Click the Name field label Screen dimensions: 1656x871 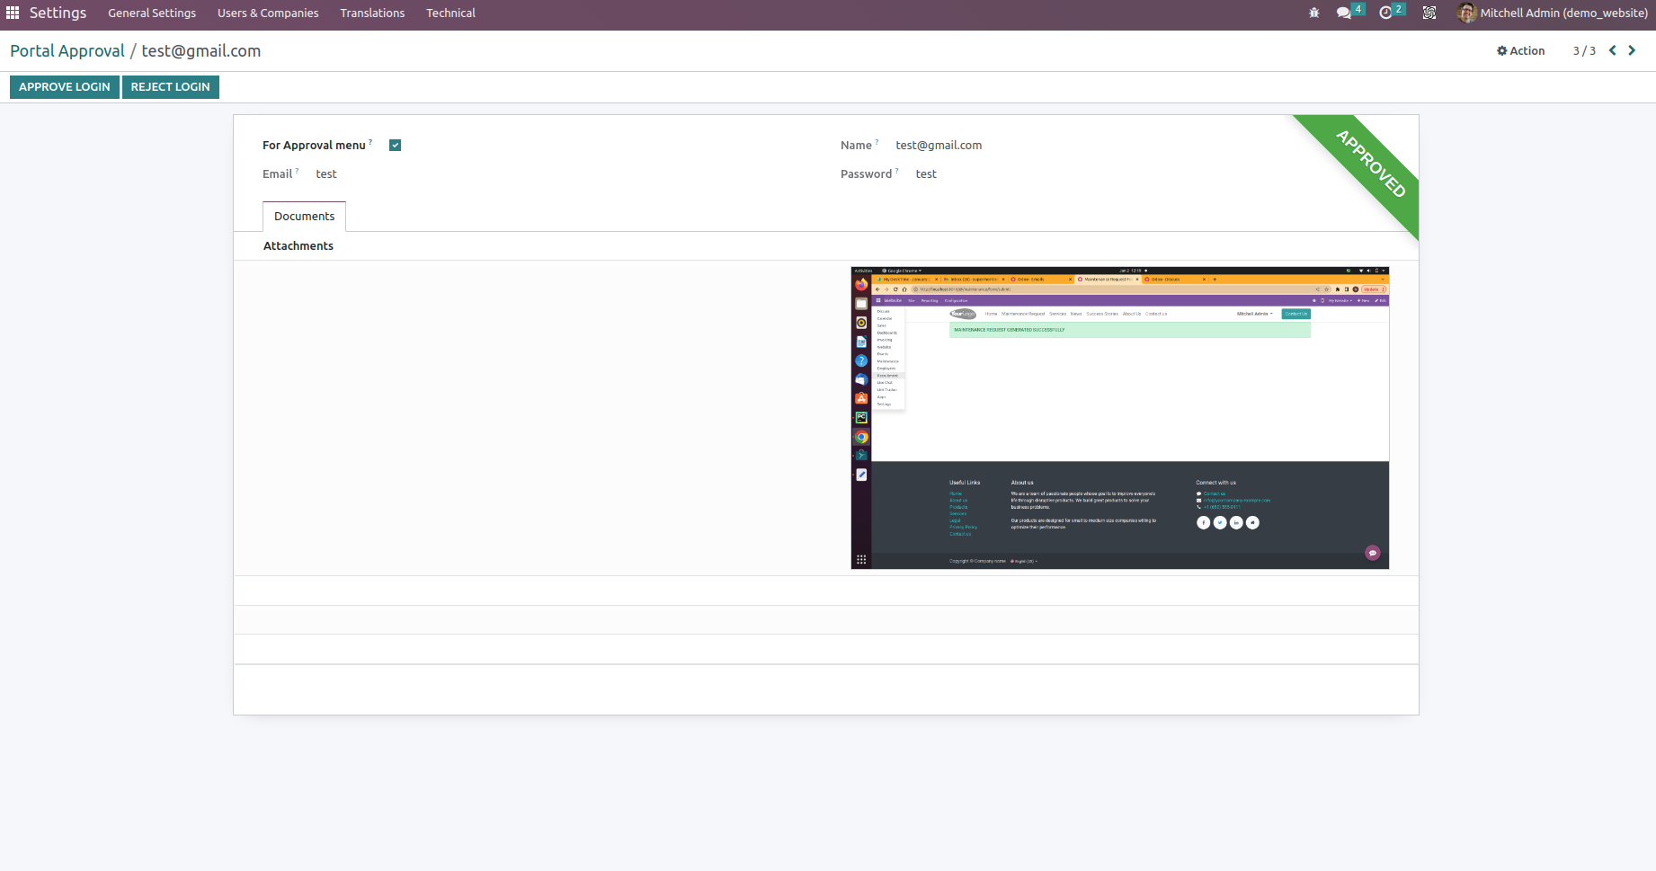(x=856, y=145)
